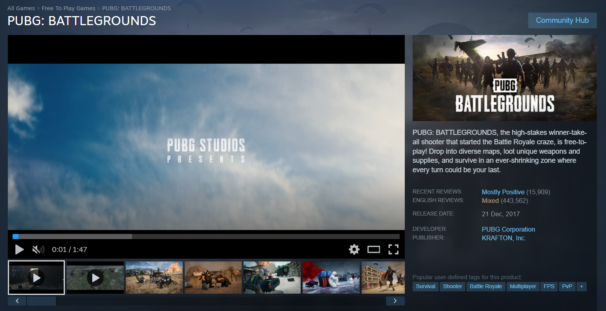Viewport: 606px width, 311px height.
Task: Expand additional tags with the plus button
Action: click(581, 287)
